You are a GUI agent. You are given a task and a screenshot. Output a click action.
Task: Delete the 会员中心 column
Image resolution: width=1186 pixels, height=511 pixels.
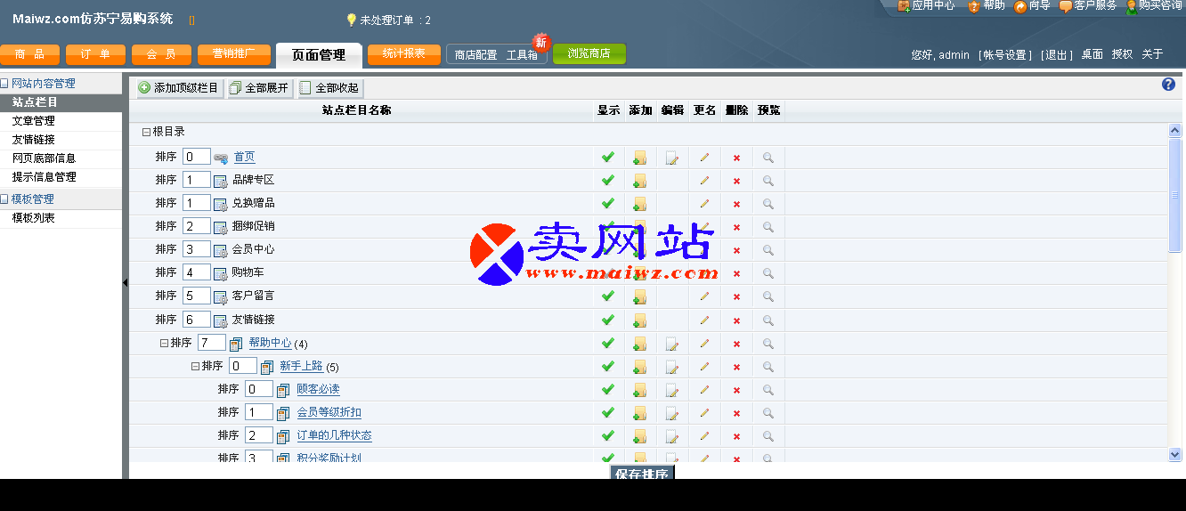coord(736,251)
